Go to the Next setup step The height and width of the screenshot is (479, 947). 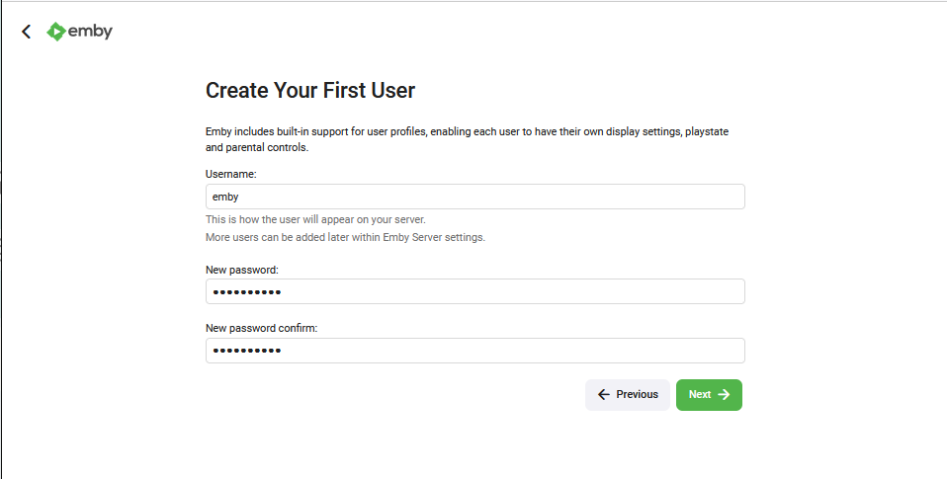(x=709, y=394)
